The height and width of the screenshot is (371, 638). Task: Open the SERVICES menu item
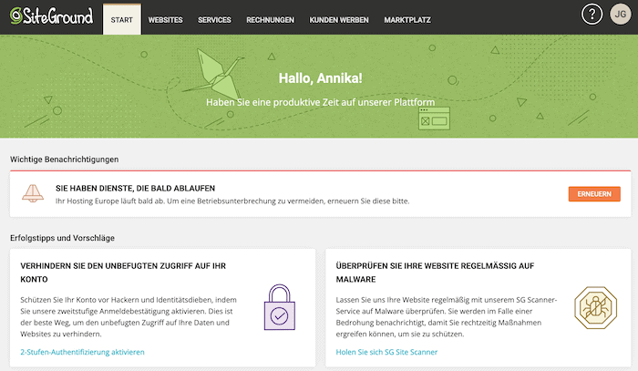click(214, 20)
